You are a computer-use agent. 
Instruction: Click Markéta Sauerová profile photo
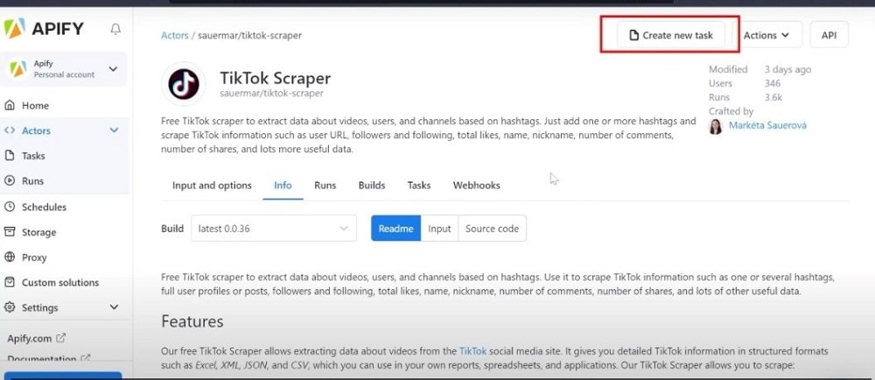tap(715, 126)
